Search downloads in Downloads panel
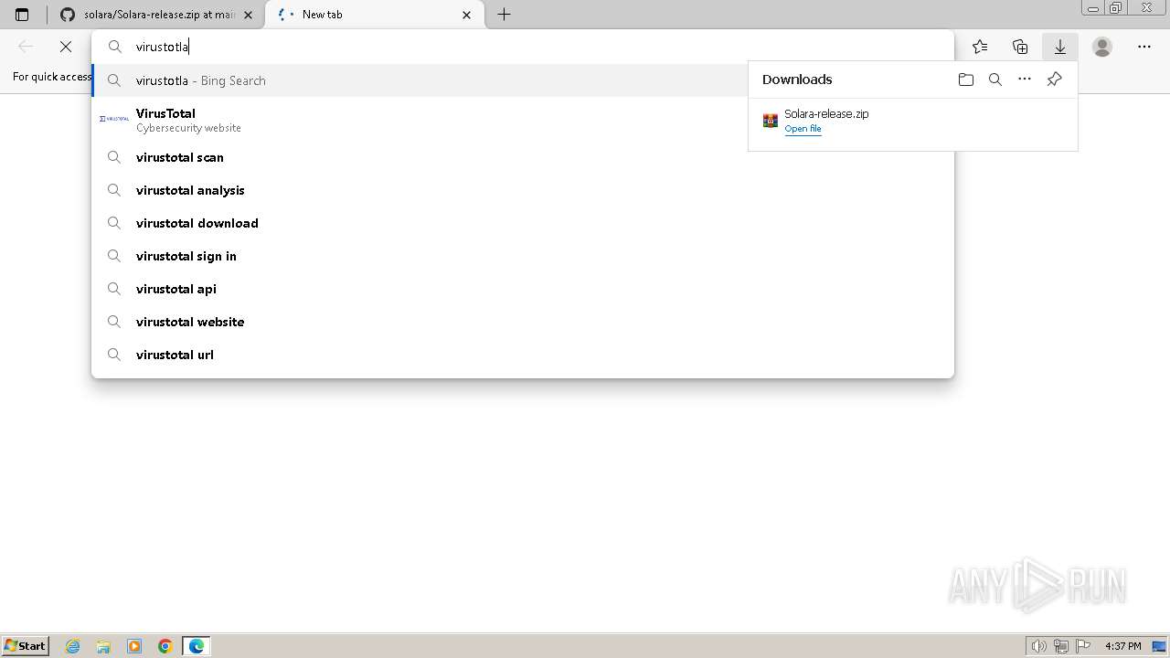This screenshot has height=658, width=1170. [x=995, y=80]
